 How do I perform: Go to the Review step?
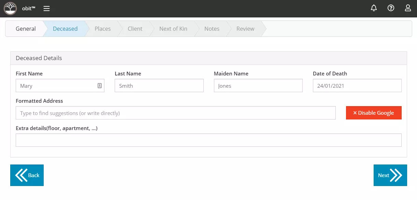pos(245,29)
